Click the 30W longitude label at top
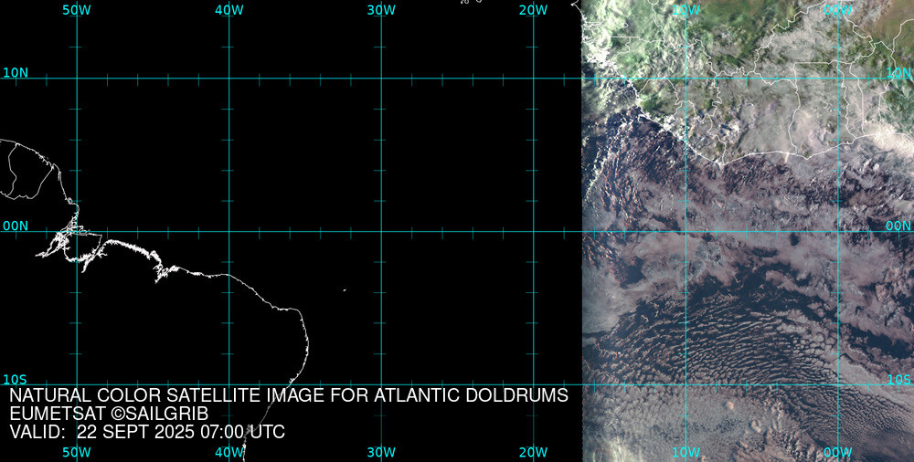914x462 pixels. [380, 10]
